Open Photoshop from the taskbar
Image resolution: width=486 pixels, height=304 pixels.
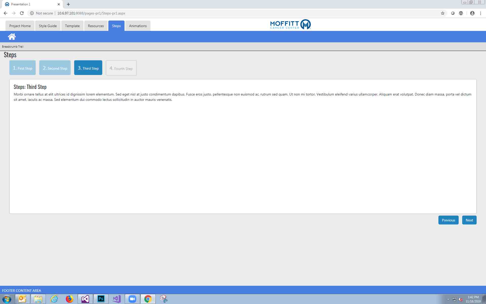[101, 299]
